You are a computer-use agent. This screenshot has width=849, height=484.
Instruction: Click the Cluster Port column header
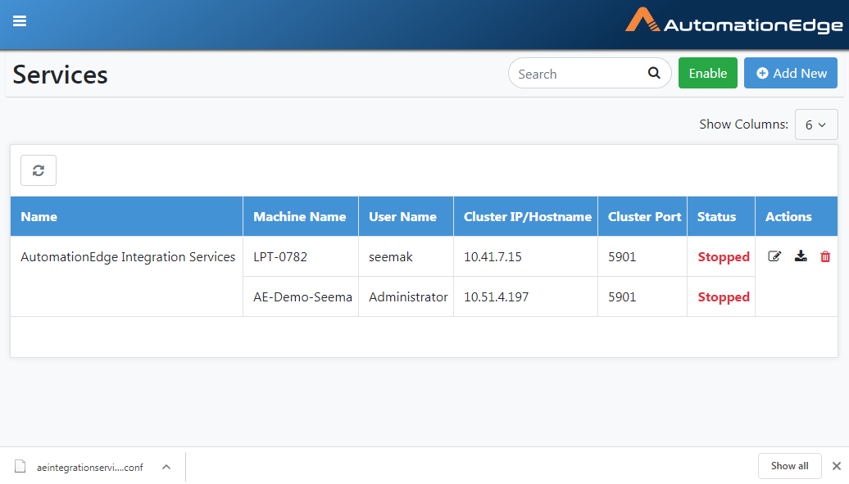(x=642, y=216)
